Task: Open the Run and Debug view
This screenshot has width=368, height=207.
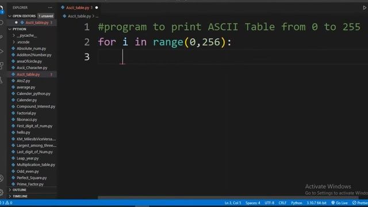Action: click(2, 51)
